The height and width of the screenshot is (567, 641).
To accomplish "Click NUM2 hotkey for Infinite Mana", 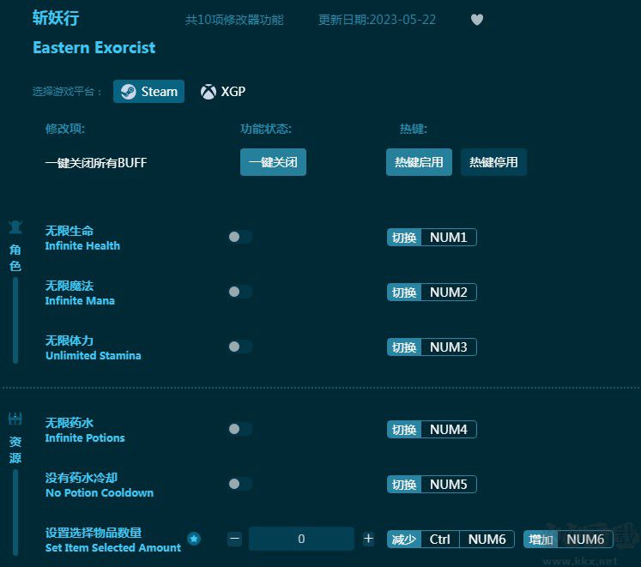I will click(449, 292).
